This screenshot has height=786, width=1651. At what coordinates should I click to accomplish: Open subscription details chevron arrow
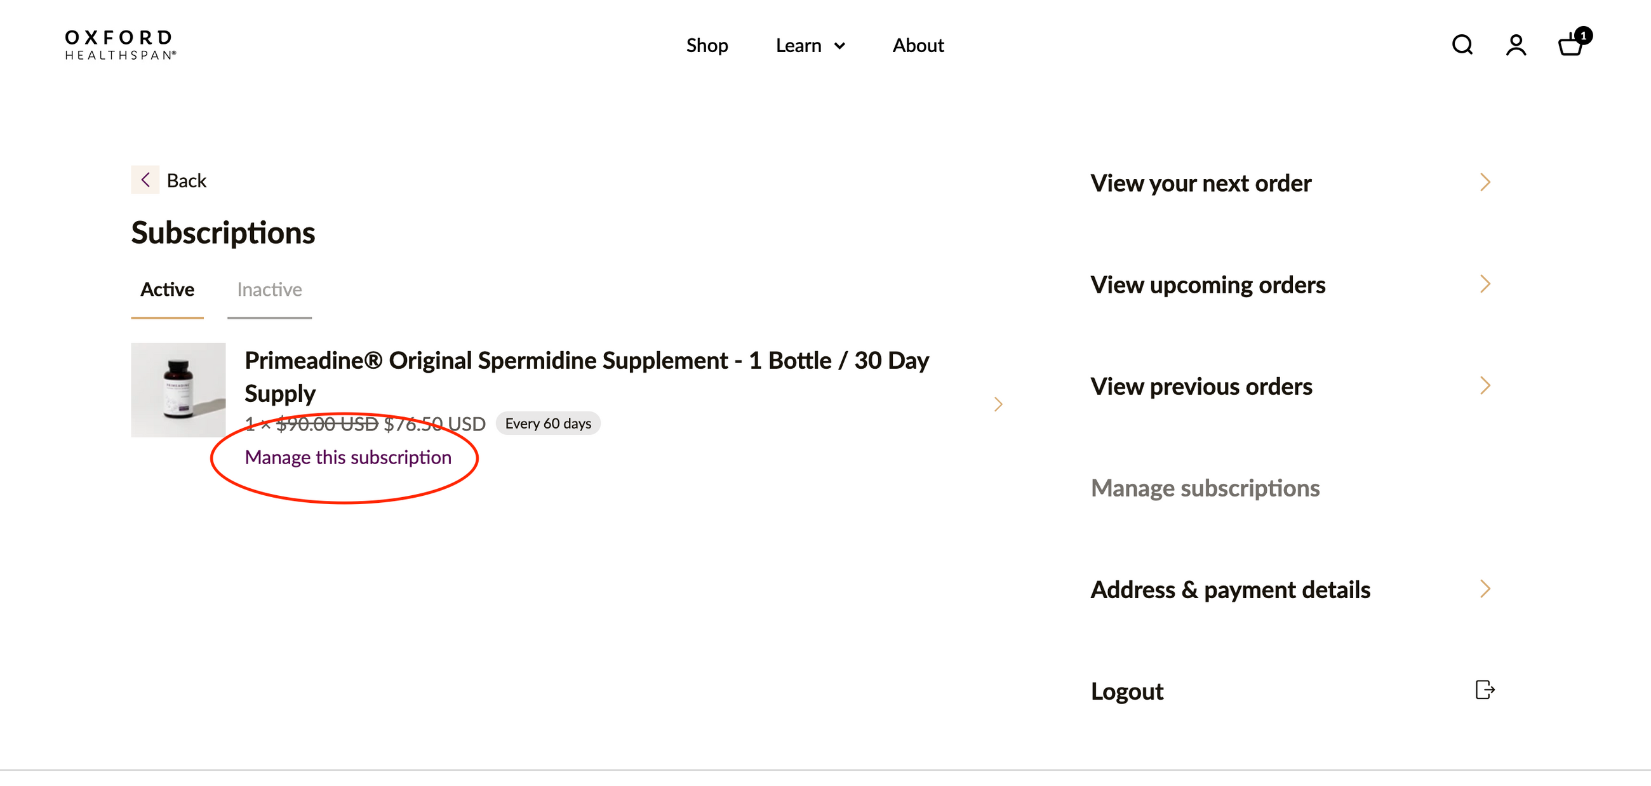[998, 404]
